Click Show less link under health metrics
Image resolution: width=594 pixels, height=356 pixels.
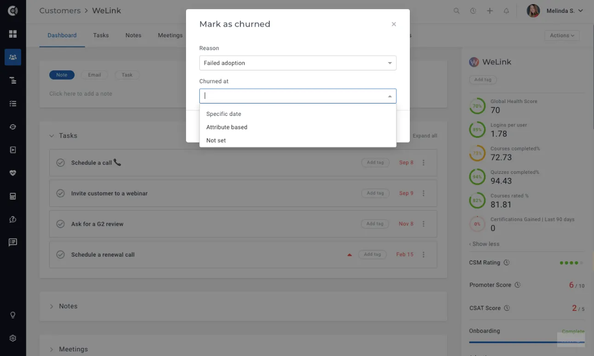coord(484,244)
